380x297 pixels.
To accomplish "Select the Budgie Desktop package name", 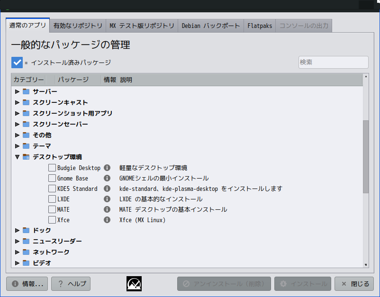I will pyautogui.click(x=79, y=168).
